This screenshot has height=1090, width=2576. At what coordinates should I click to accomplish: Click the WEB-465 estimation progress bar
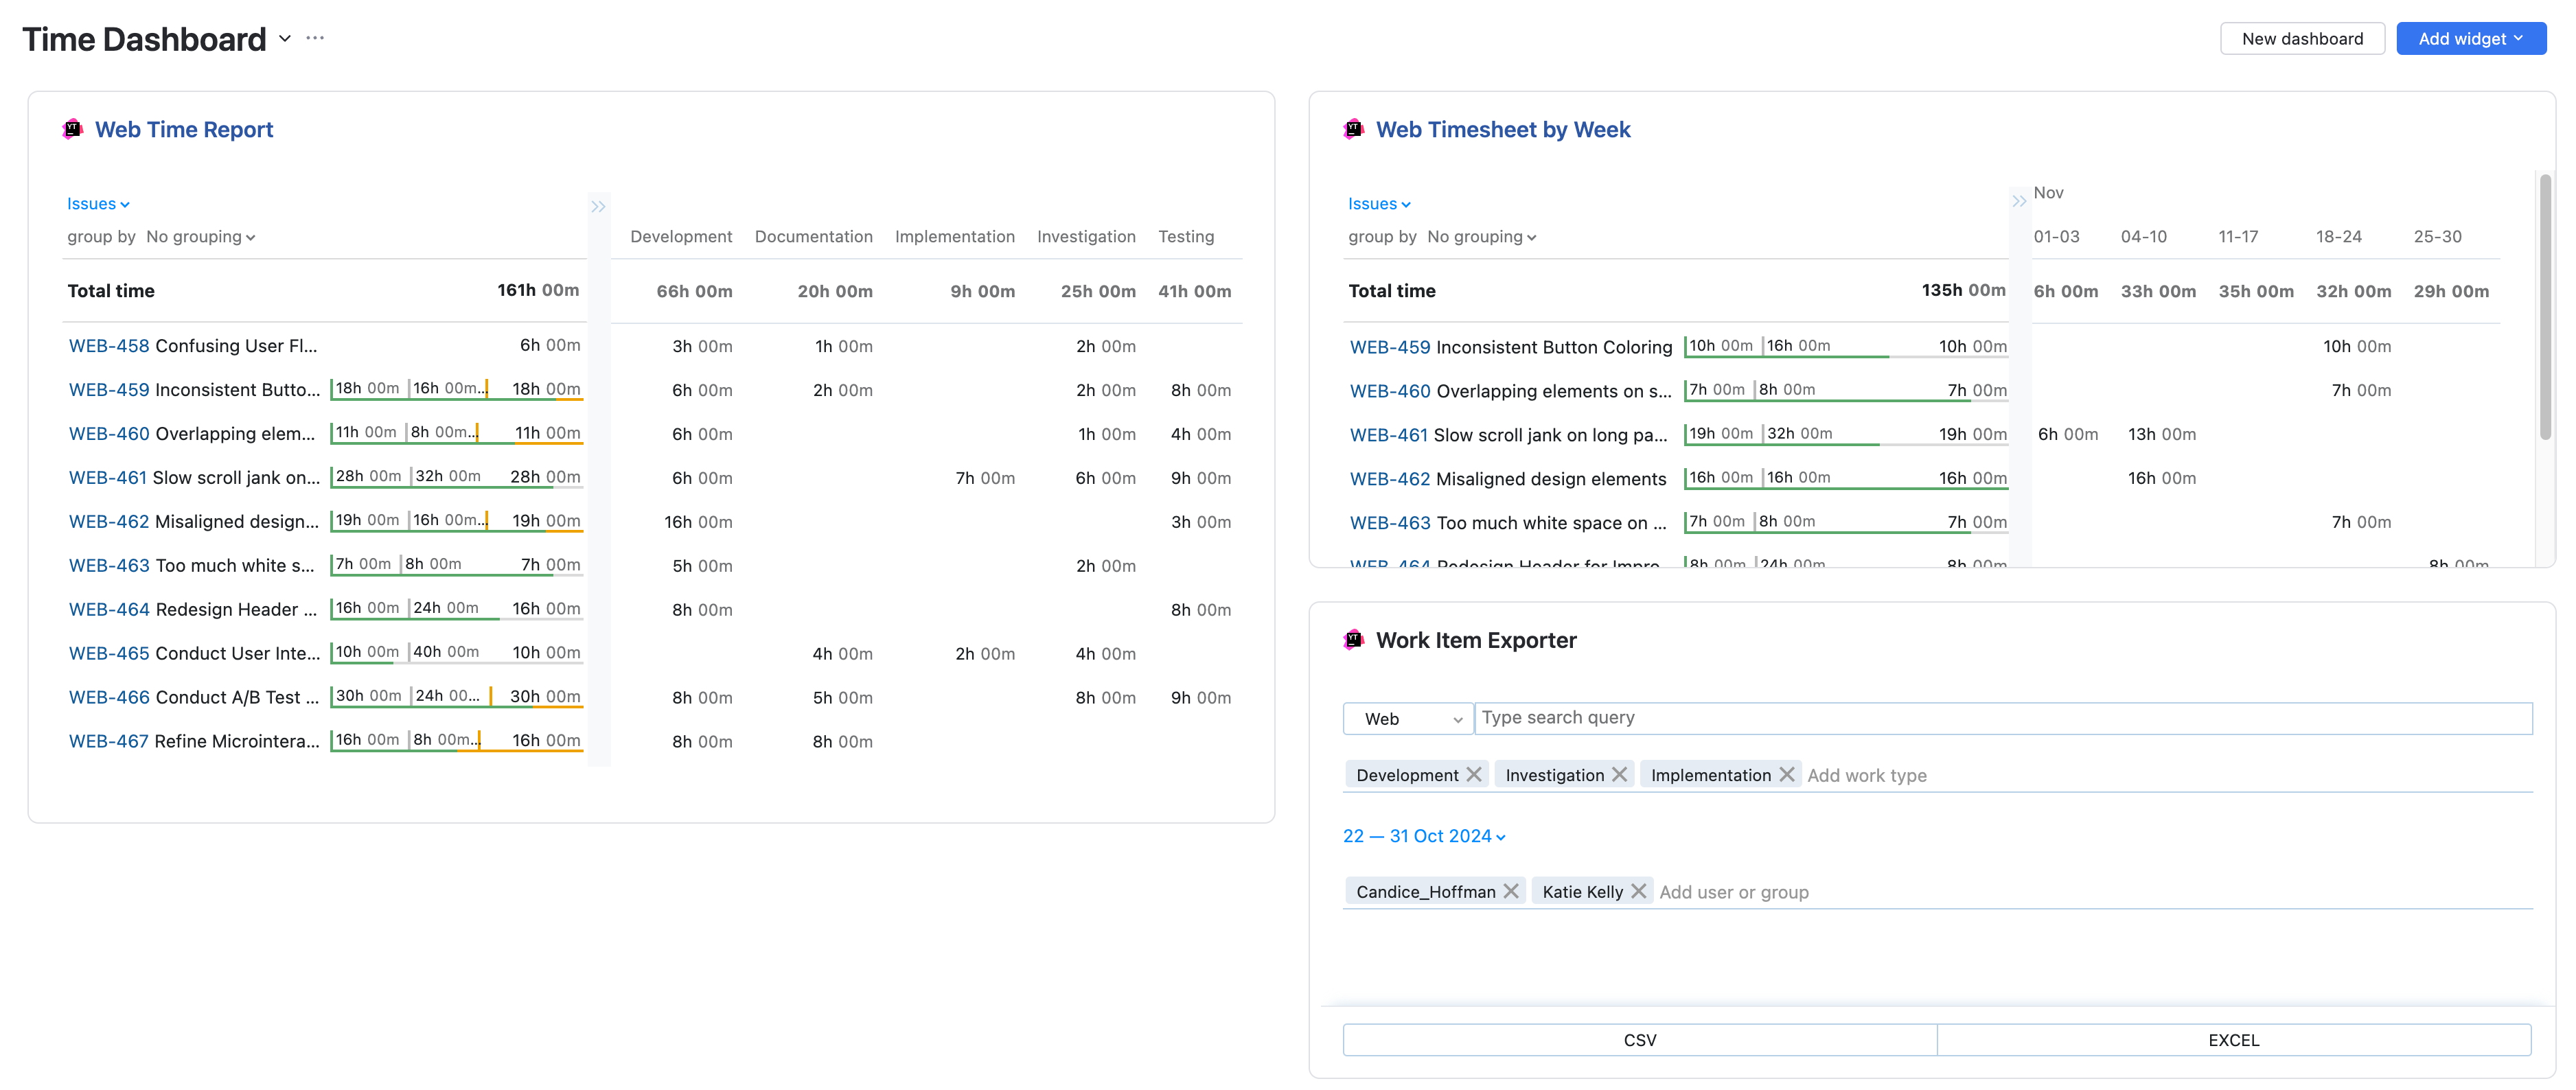coord(457,654)
